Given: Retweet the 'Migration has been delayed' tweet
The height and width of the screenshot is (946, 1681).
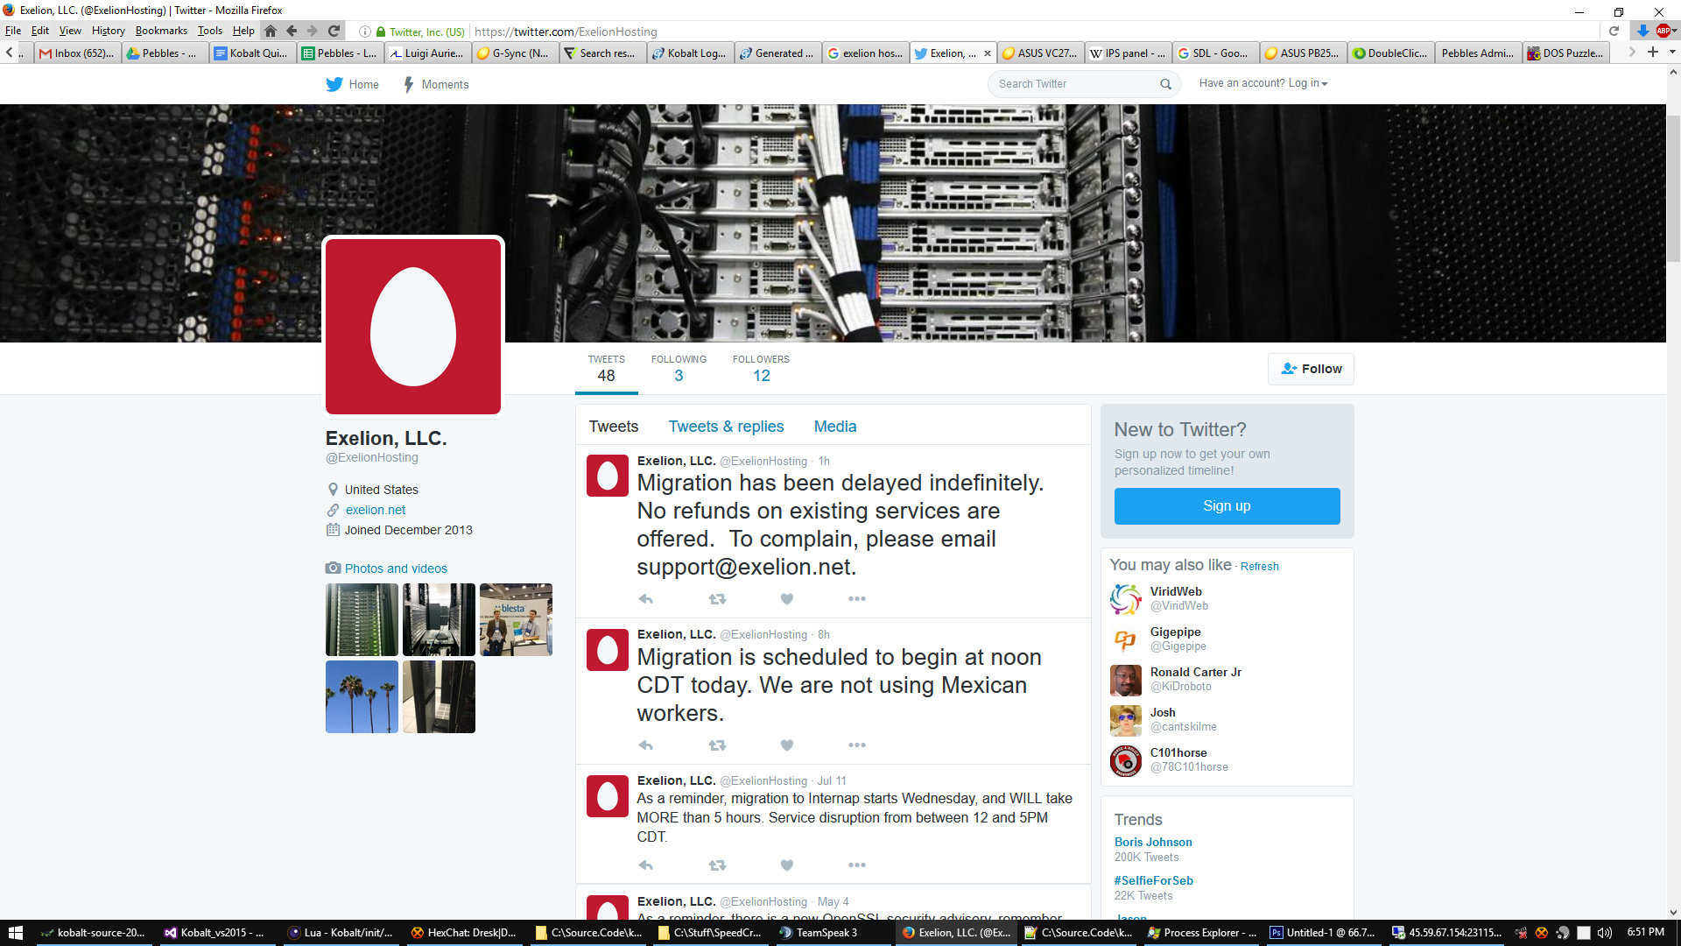Looking at the screenshot, I should tap(717, 599).
